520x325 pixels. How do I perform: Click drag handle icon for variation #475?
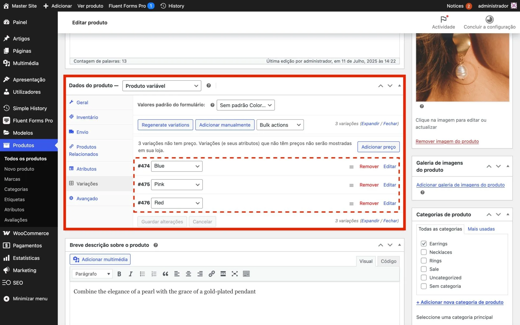point(351,185)
